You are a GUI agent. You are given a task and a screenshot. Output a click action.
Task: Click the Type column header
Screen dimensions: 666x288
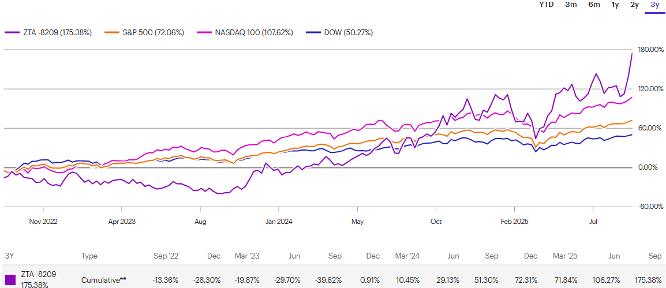[x=89, y=256]
